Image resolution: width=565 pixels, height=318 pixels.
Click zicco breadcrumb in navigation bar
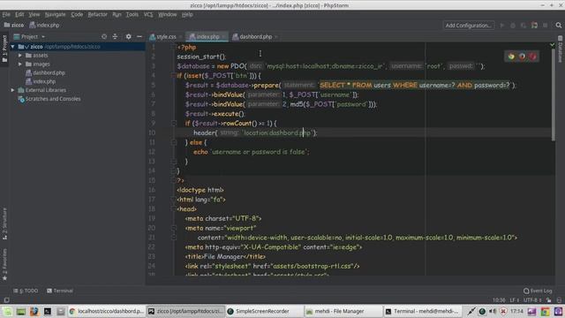14,26
